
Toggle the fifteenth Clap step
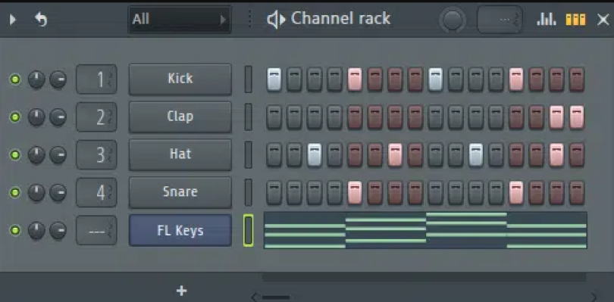click(x=556, y=117)
